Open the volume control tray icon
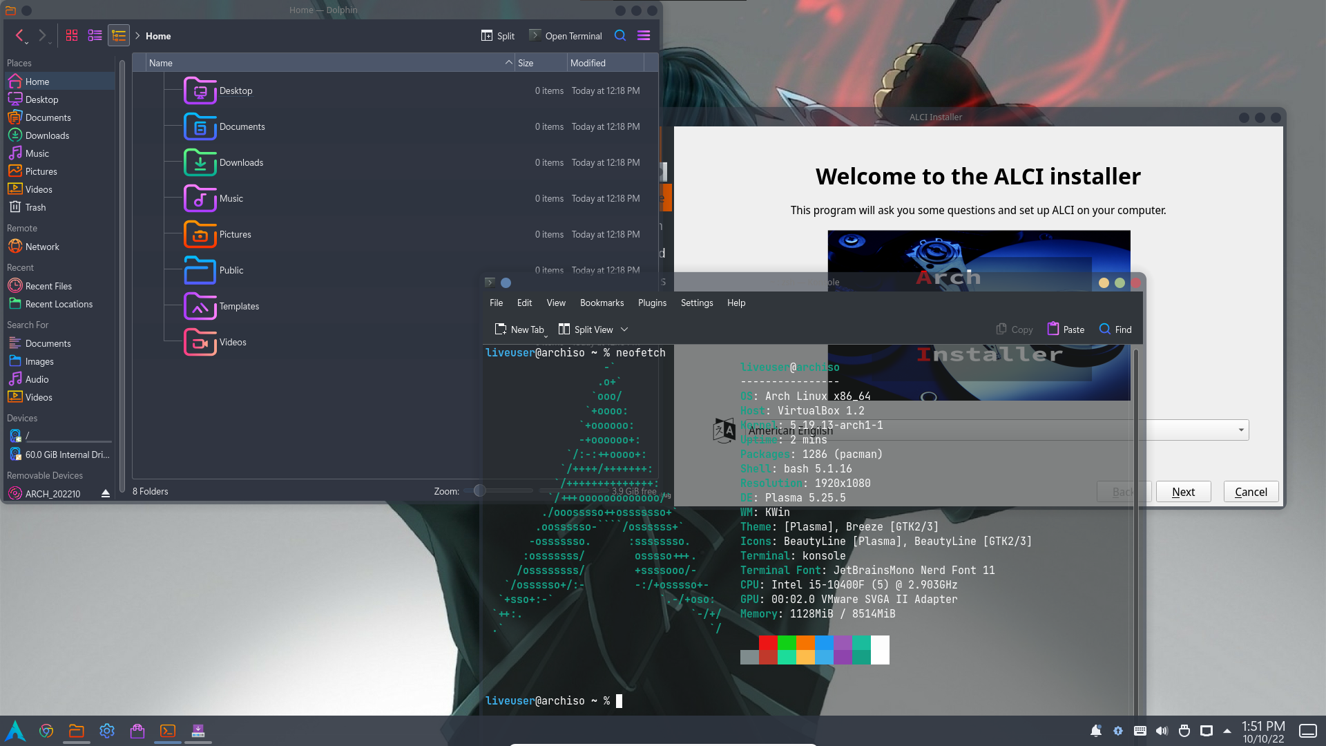Screen dimensions: 1326x746 click(1162, 731)
